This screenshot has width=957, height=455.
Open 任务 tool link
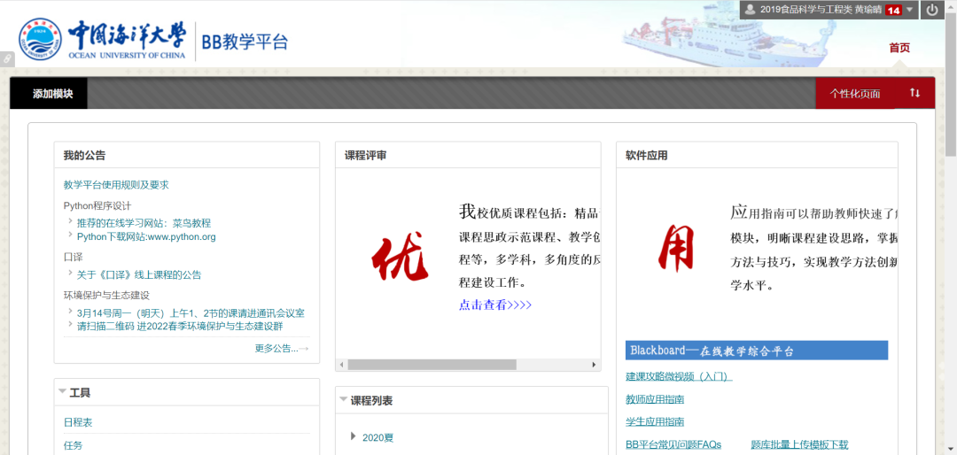pos(73,444)
